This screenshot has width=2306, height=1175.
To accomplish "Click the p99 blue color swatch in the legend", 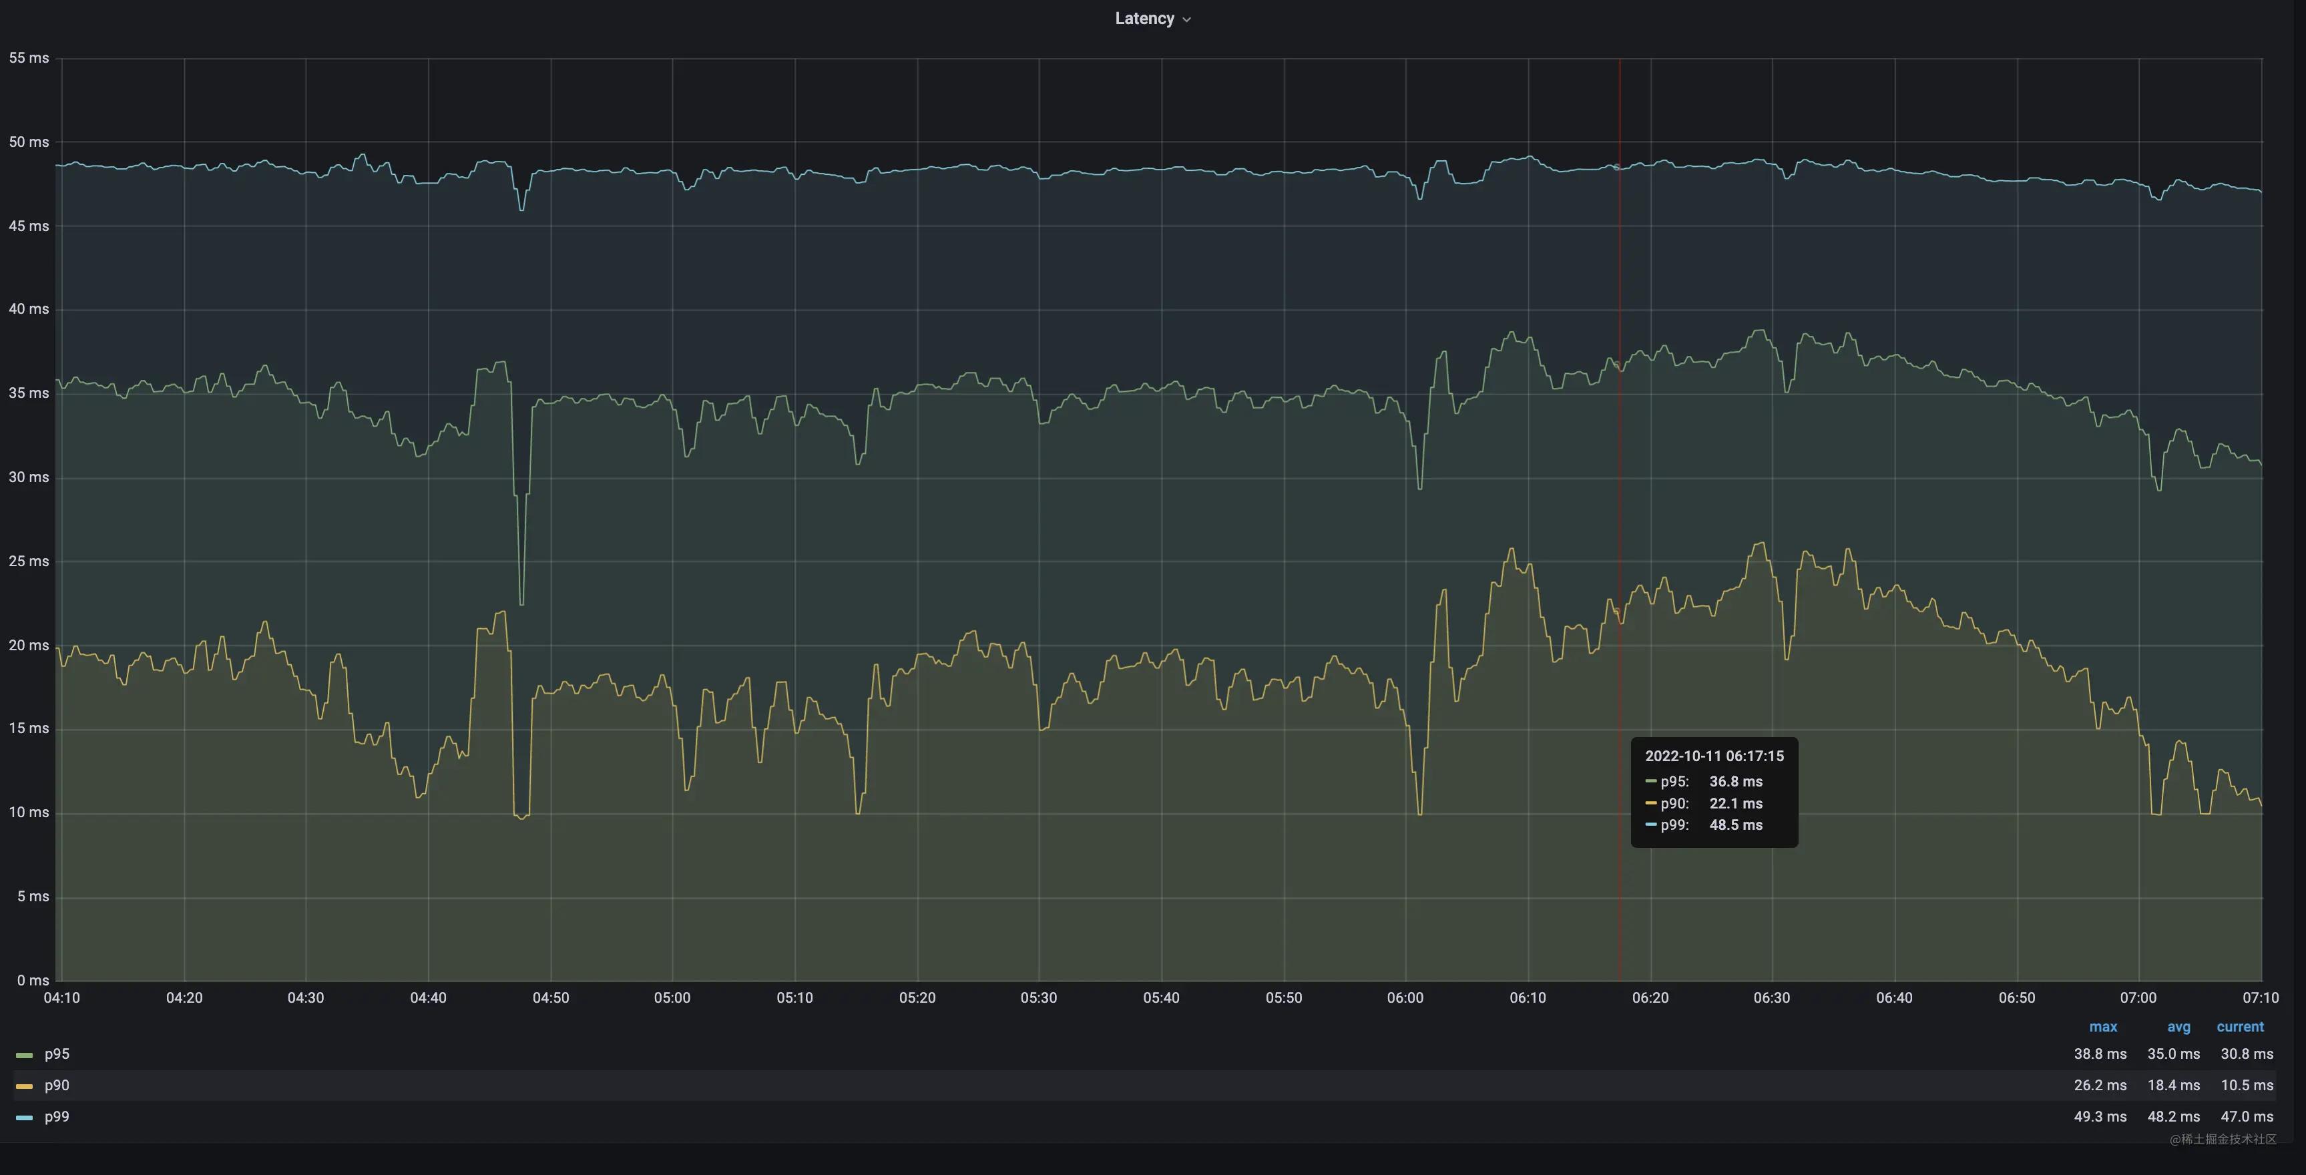I will (x=24, y=1118).
